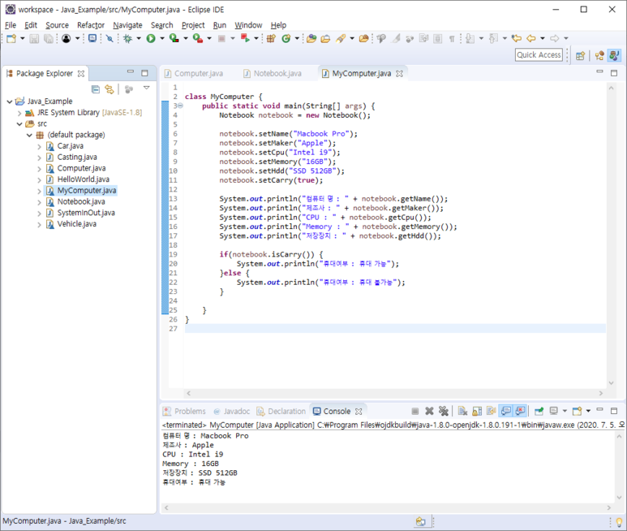The image size is (627, 531).
Task: Expand Vehicle.java tree arrow
Action: (39, 224)
